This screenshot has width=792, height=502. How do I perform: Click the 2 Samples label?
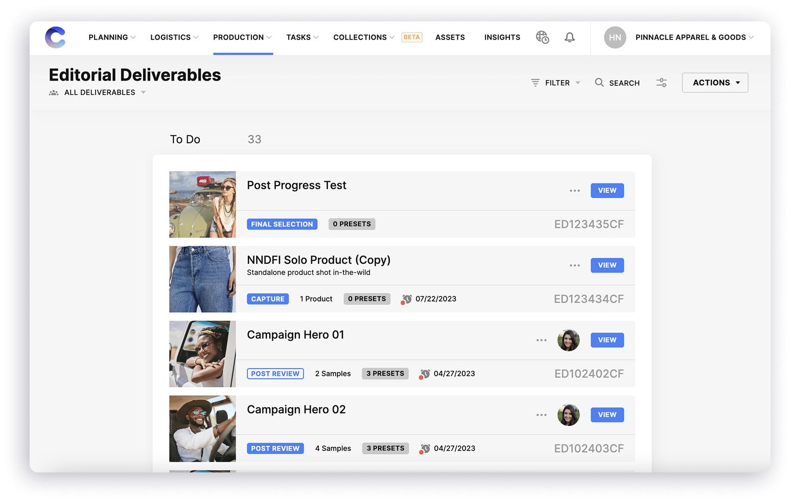(333, 374)
